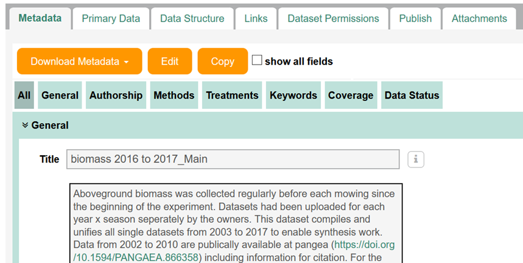View the Attachments tab
Image resolution: width=523 pixels, height=263 pixels.
coord(479,18)
